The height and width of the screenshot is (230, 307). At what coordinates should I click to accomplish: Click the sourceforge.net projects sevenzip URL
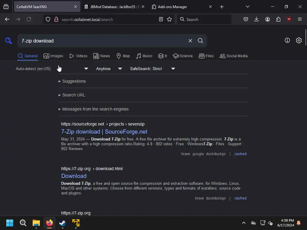[103, 124]
